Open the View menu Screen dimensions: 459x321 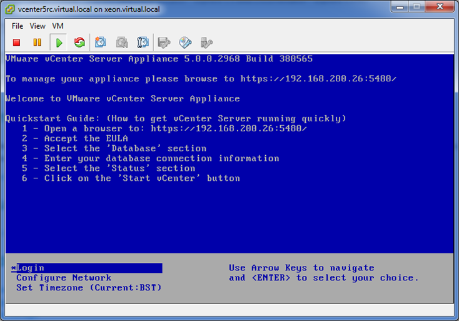38,26
